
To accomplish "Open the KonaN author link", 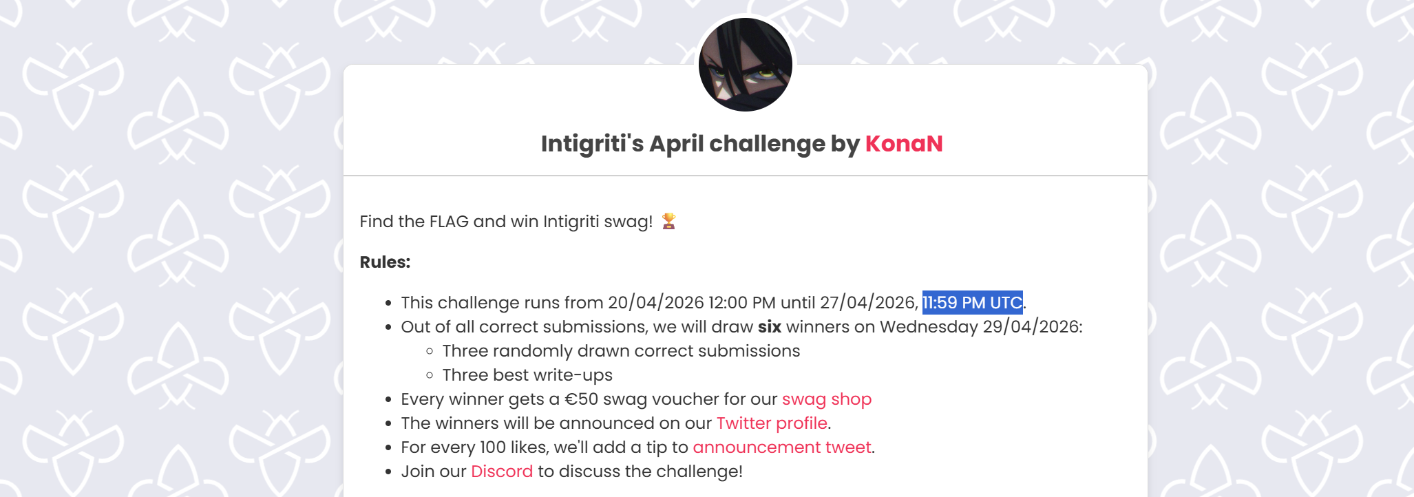I will coord(903,144).
